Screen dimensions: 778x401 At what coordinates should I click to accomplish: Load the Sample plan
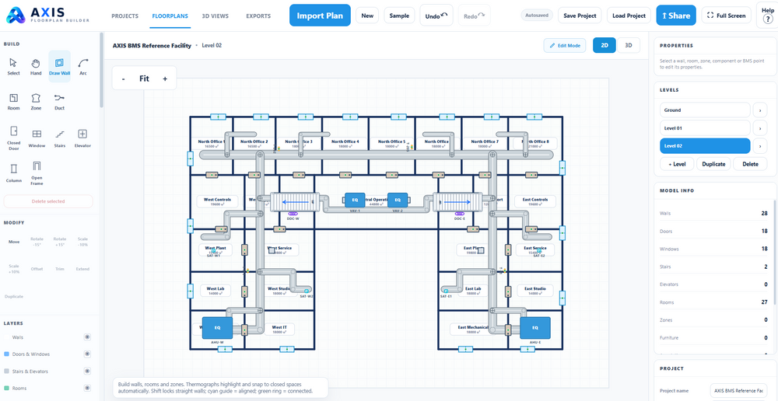pyautogui.click(x=399, y=16)
